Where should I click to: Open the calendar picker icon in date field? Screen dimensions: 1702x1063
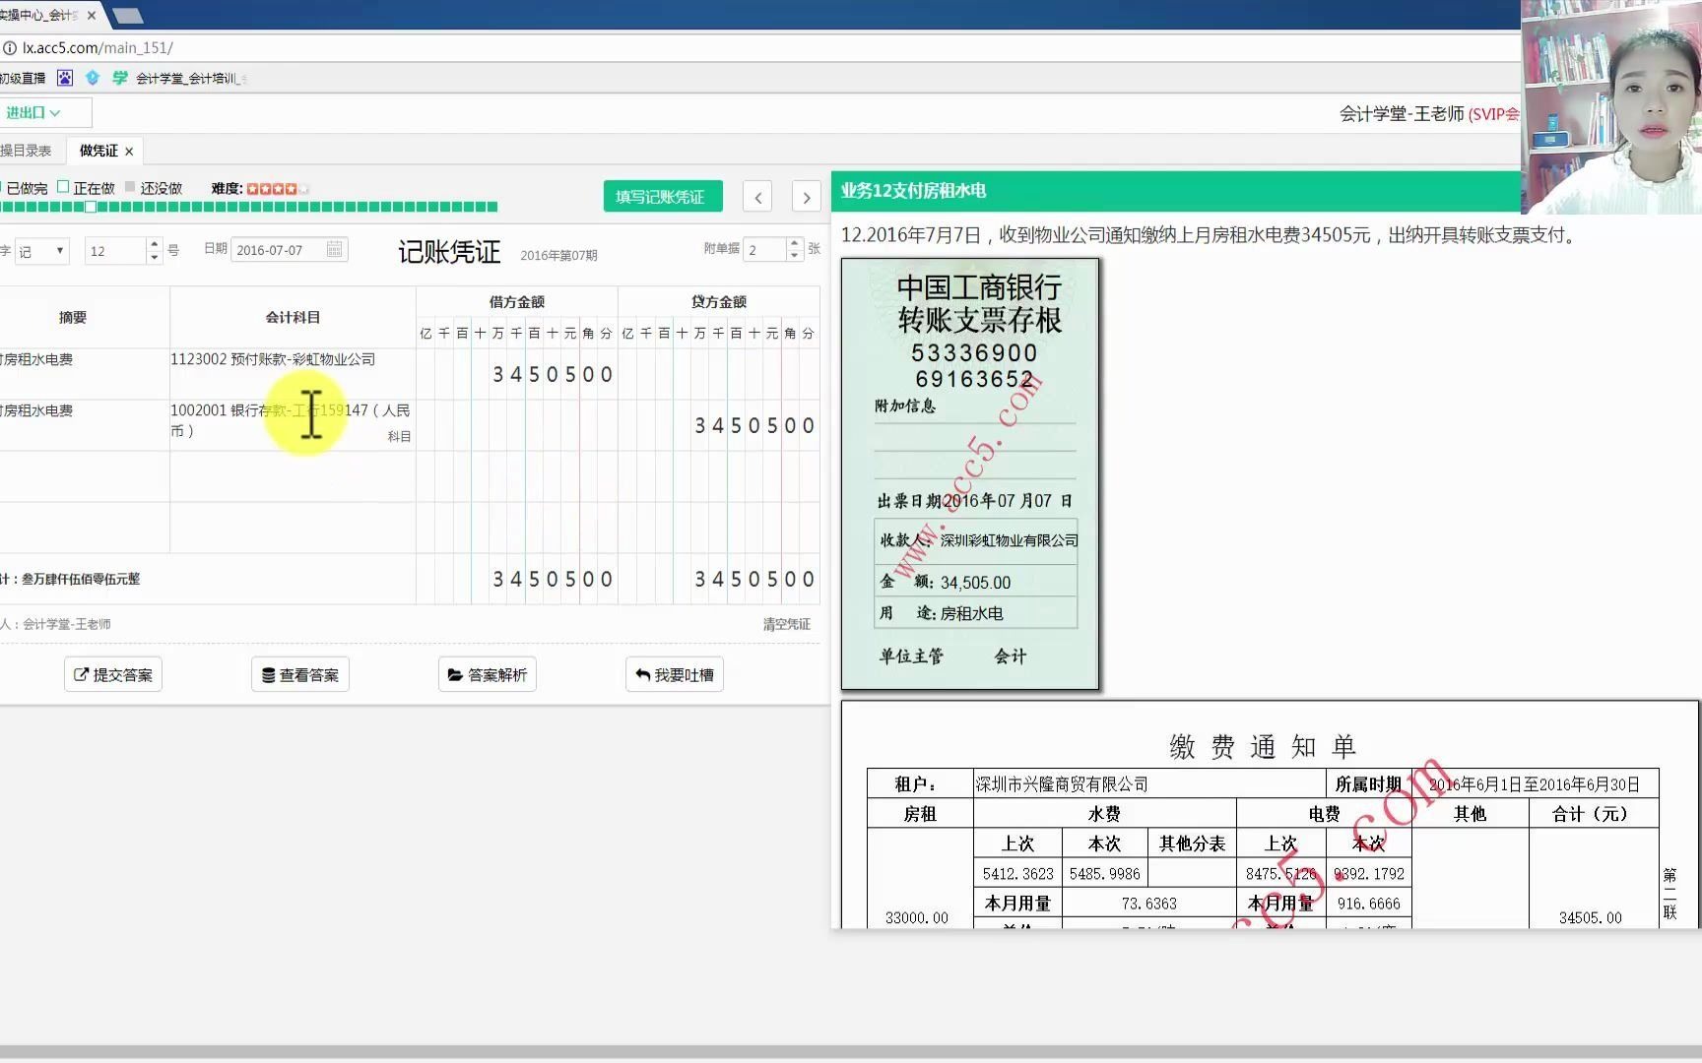pyautogui.click(x=335, y=249)
